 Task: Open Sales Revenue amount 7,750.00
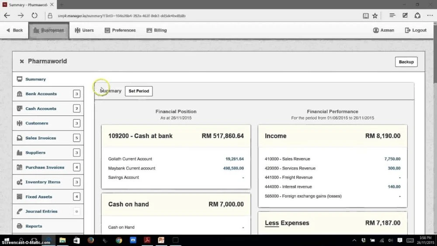(x=392, y=159)
